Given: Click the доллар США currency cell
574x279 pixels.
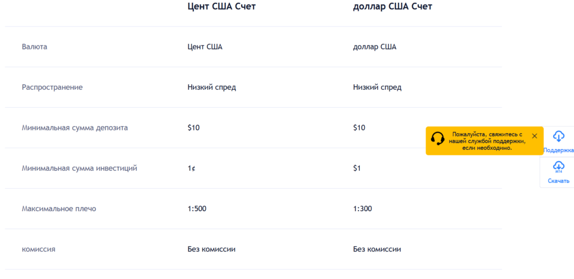Looking at the screenshot, I should [374, 47].
